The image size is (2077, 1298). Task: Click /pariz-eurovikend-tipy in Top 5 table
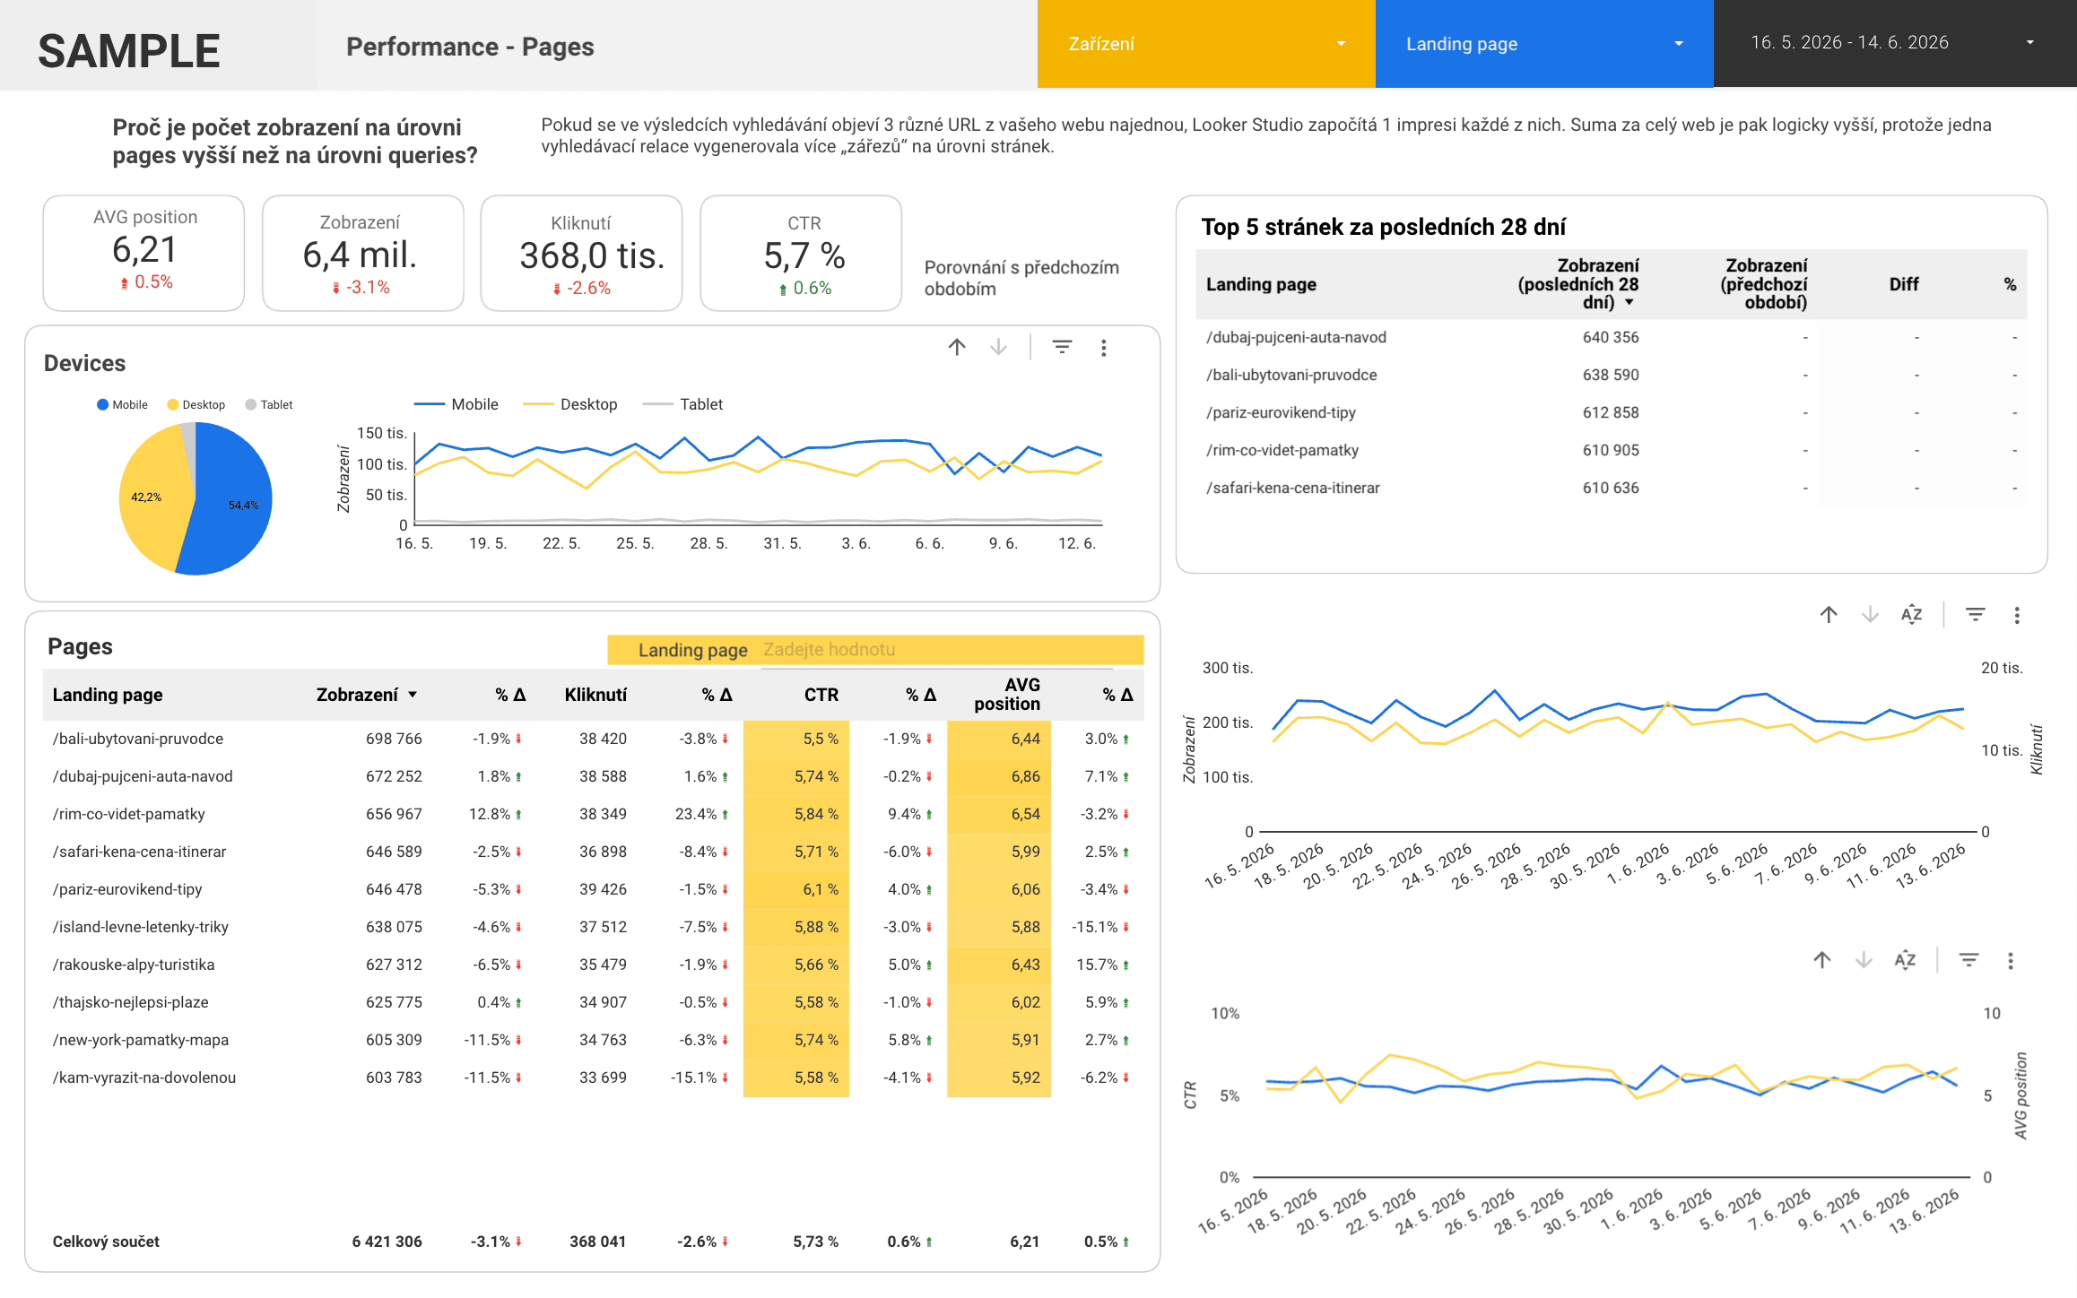coord(1281,412)
